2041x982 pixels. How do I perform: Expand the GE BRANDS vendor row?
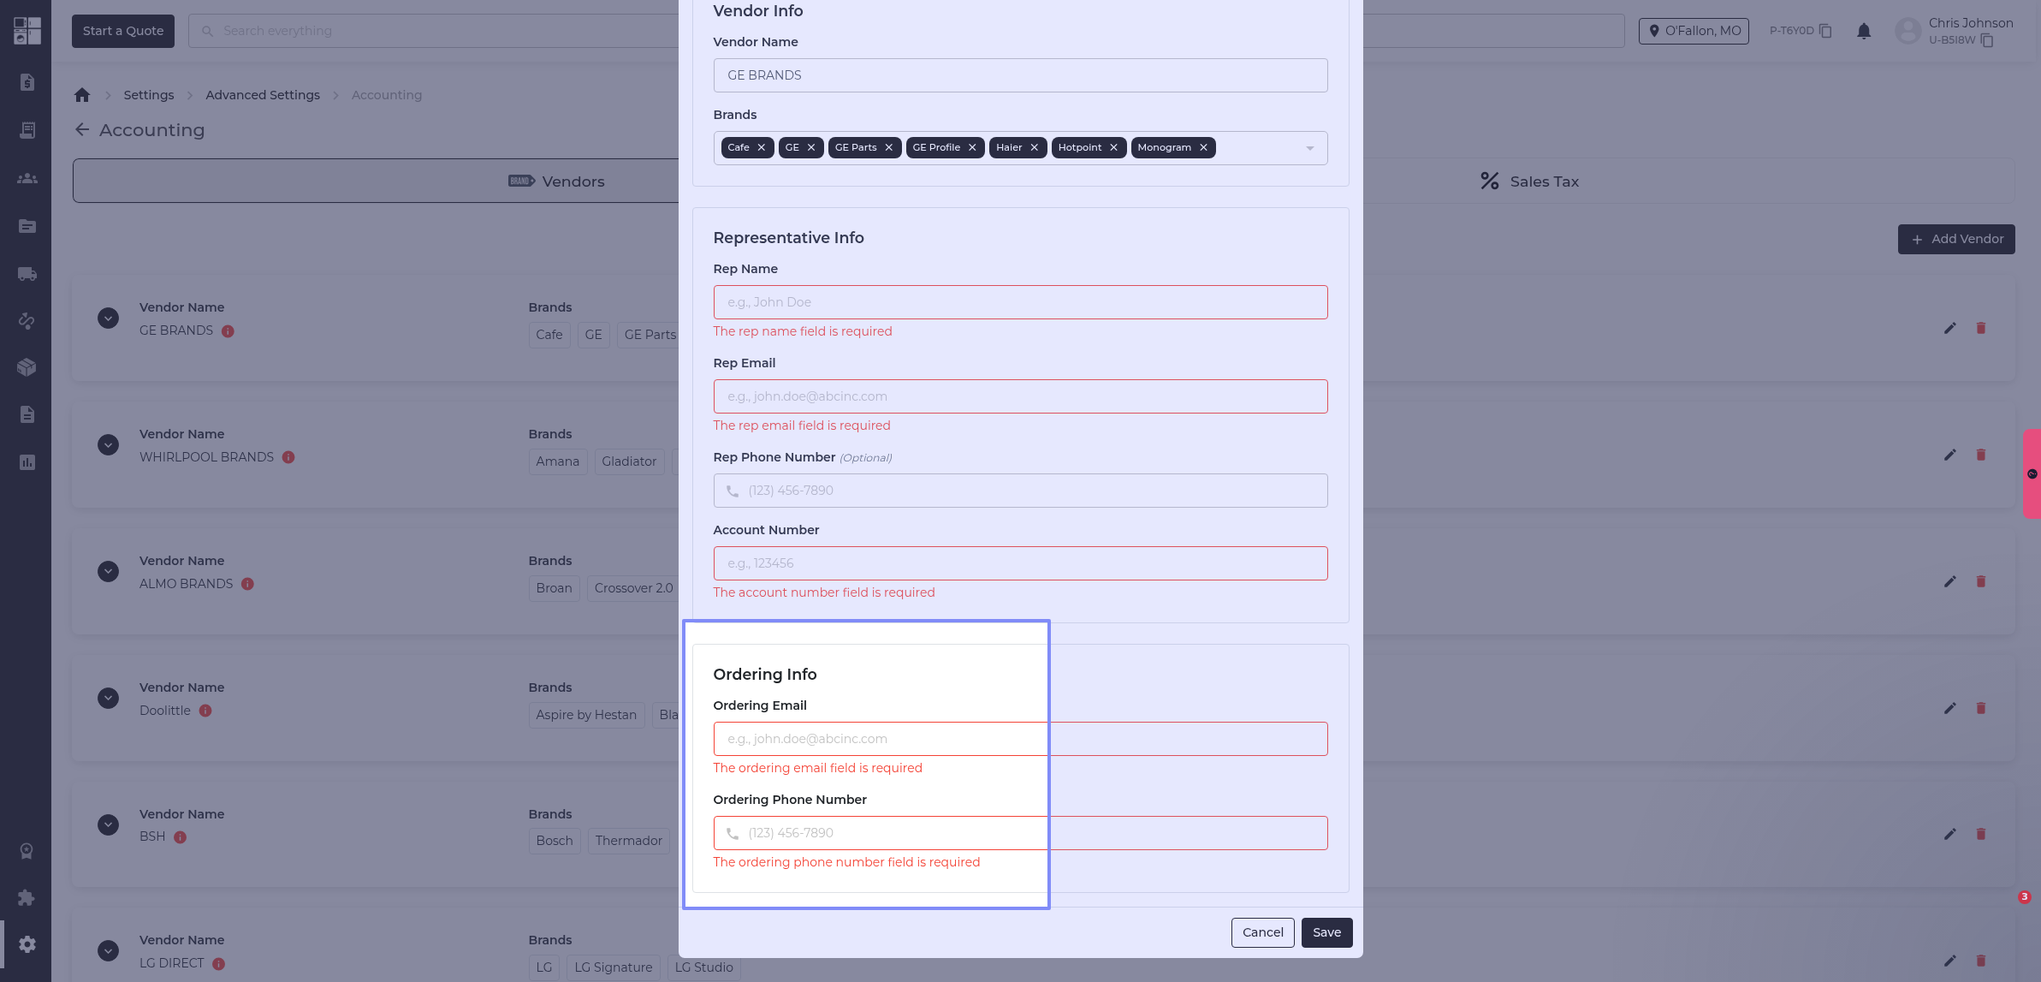[x=108, y=318]
